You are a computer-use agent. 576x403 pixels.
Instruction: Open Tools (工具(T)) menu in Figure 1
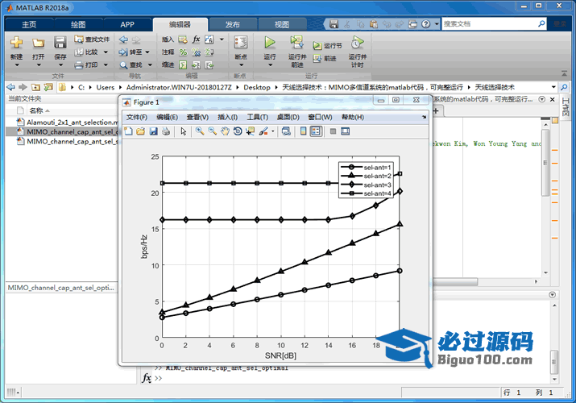pyautogui.click(x=257, y=117)
